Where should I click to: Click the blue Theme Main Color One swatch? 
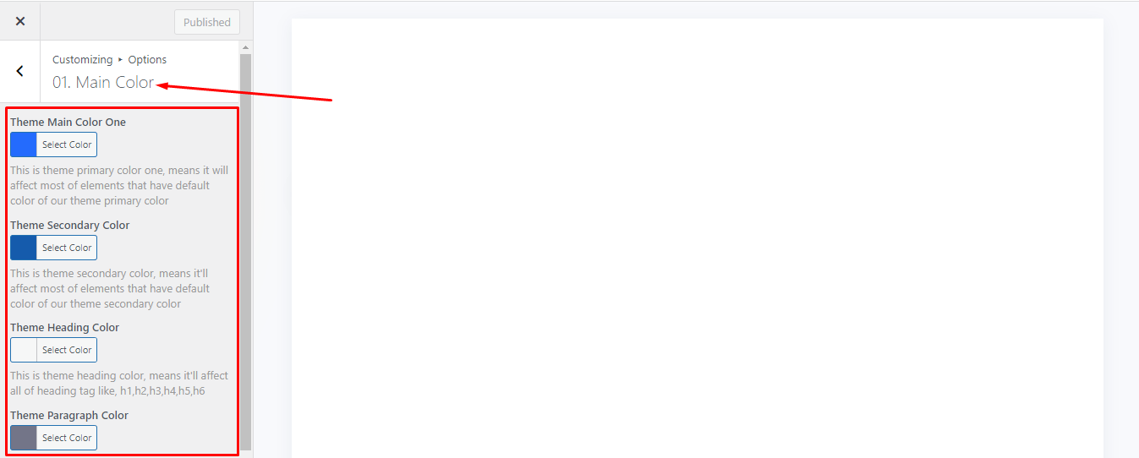point(24,144)
